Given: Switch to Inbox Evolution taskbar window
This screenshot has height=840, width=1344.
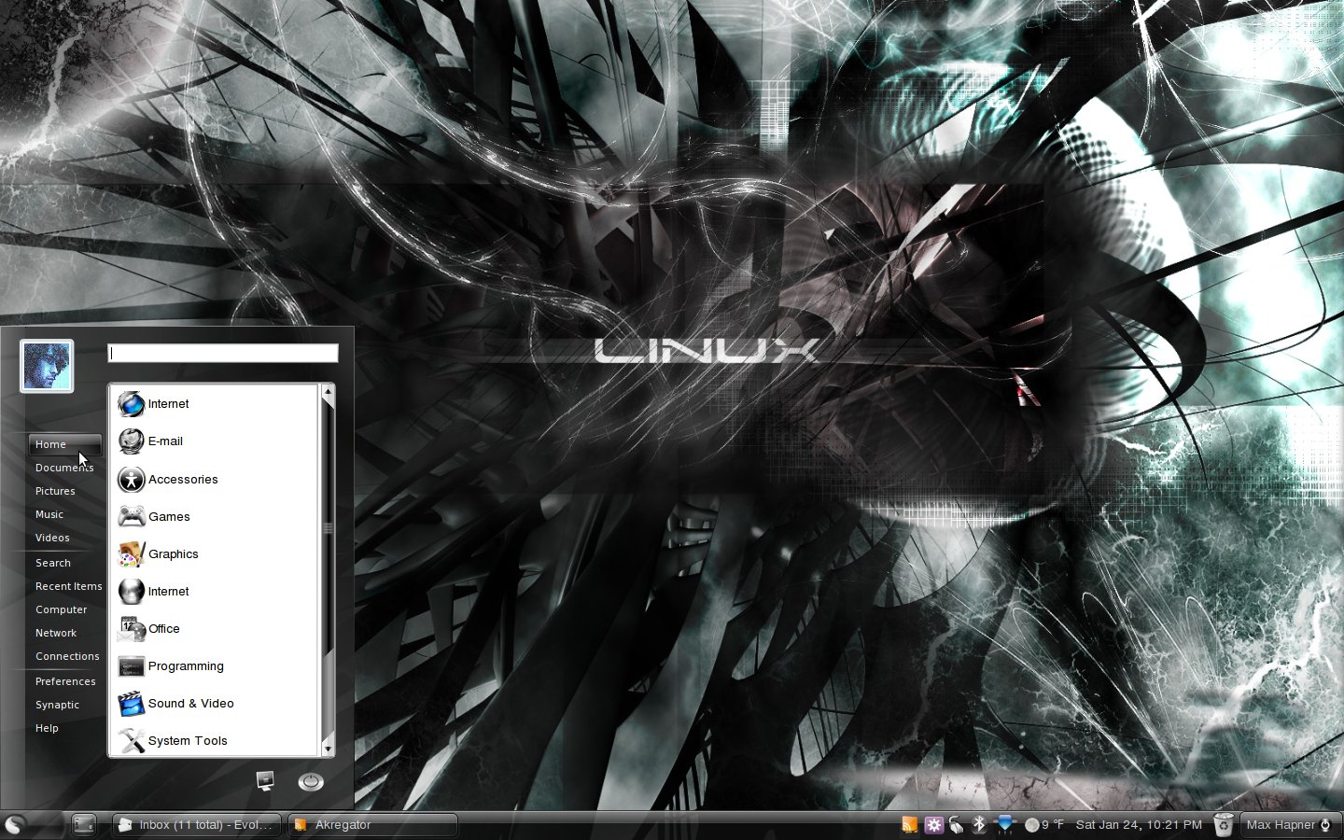Looking at the screenshot, I should click(x=197, y=825).
